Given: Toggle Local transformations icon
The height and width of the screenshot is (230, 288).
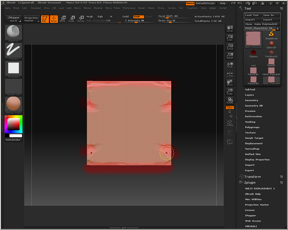Looking at the screenshot, I should click(230, 65).
